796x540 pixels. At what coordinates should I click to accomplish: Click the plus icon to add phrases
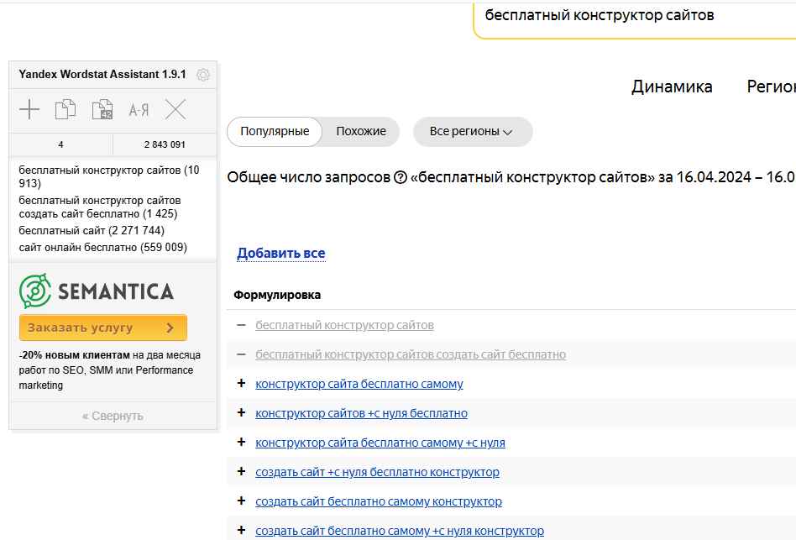click(29, 109)
